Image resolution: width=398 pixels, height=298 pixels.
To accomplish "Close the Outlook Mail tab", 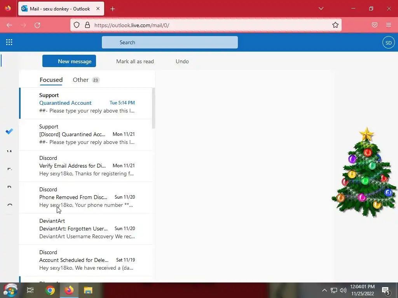I will tap(98, 9).
